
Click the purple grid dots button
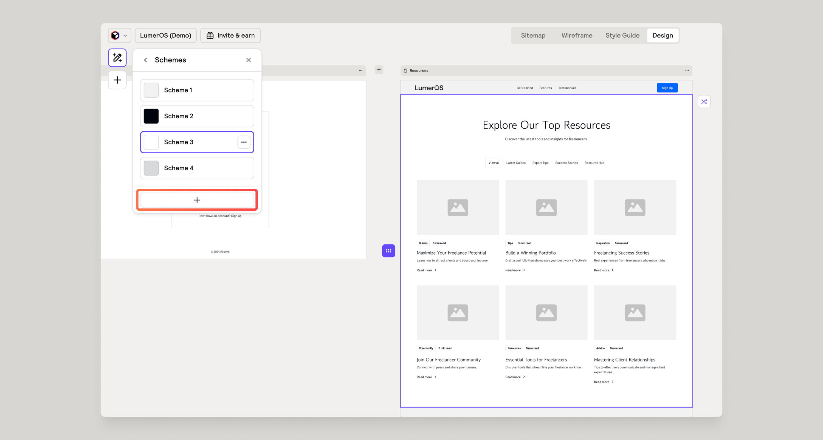388,251
